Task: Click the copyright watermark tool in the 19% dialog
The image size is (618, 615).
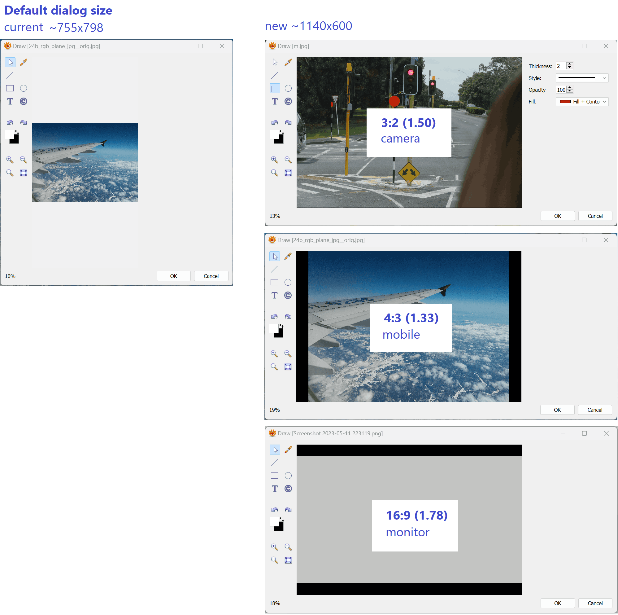Action: [288, 295]
